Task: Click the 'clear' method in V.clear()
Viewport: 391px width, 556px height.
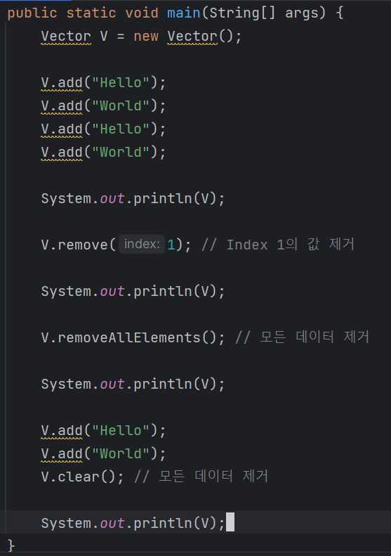Action: coord(79,477)
